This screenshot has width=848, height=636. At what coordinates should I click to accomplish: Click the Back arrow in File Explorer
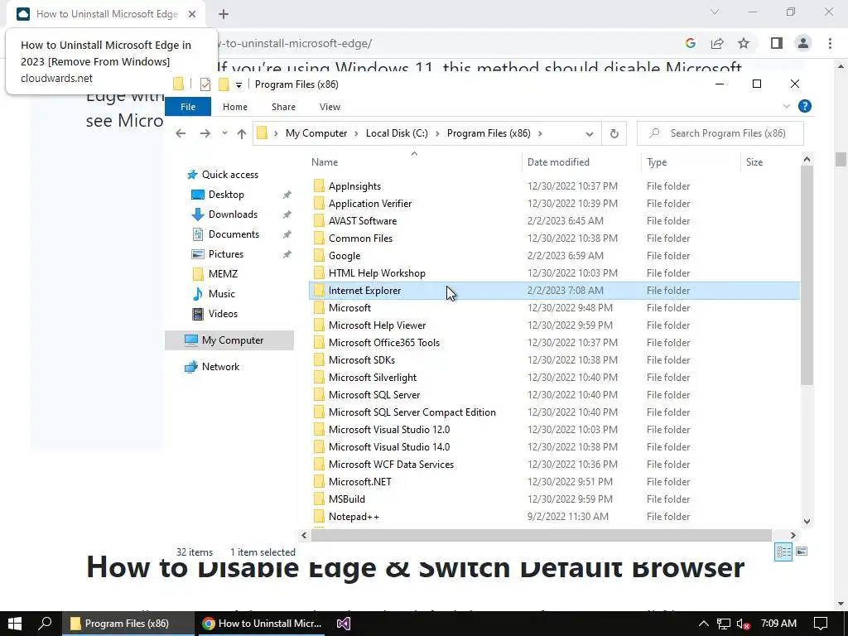point(181,133)
